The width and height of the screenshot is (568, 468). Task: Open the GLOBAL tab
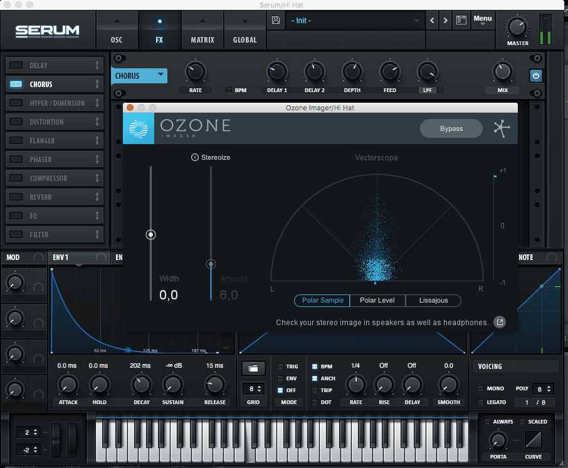pos(245,29)
